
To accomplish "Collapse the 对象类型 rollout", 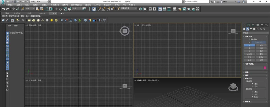I will click(256, 36).
